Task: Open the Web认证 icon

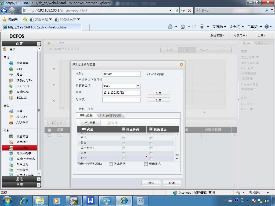Action: [x=11, y=92]
